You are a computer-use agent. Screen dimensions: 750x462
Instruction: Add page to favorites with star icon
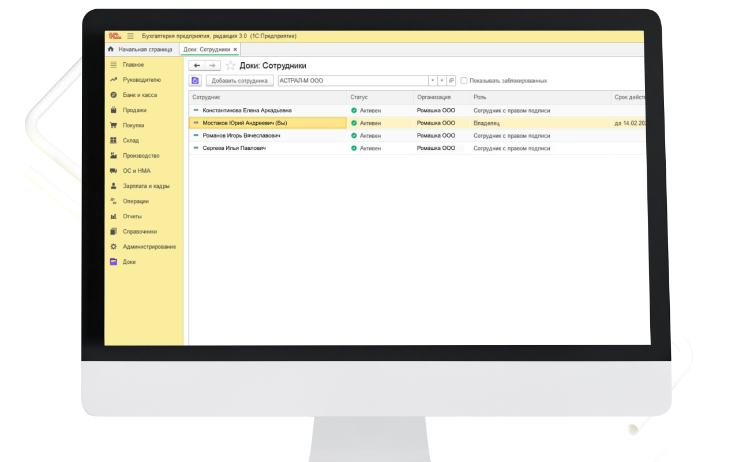pos(230,66)
